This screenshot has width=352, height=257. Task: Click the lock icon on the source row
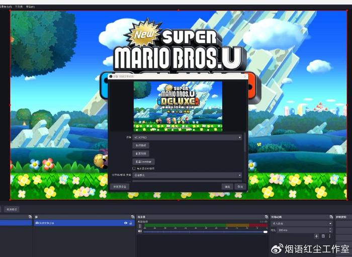click(131, 223)
